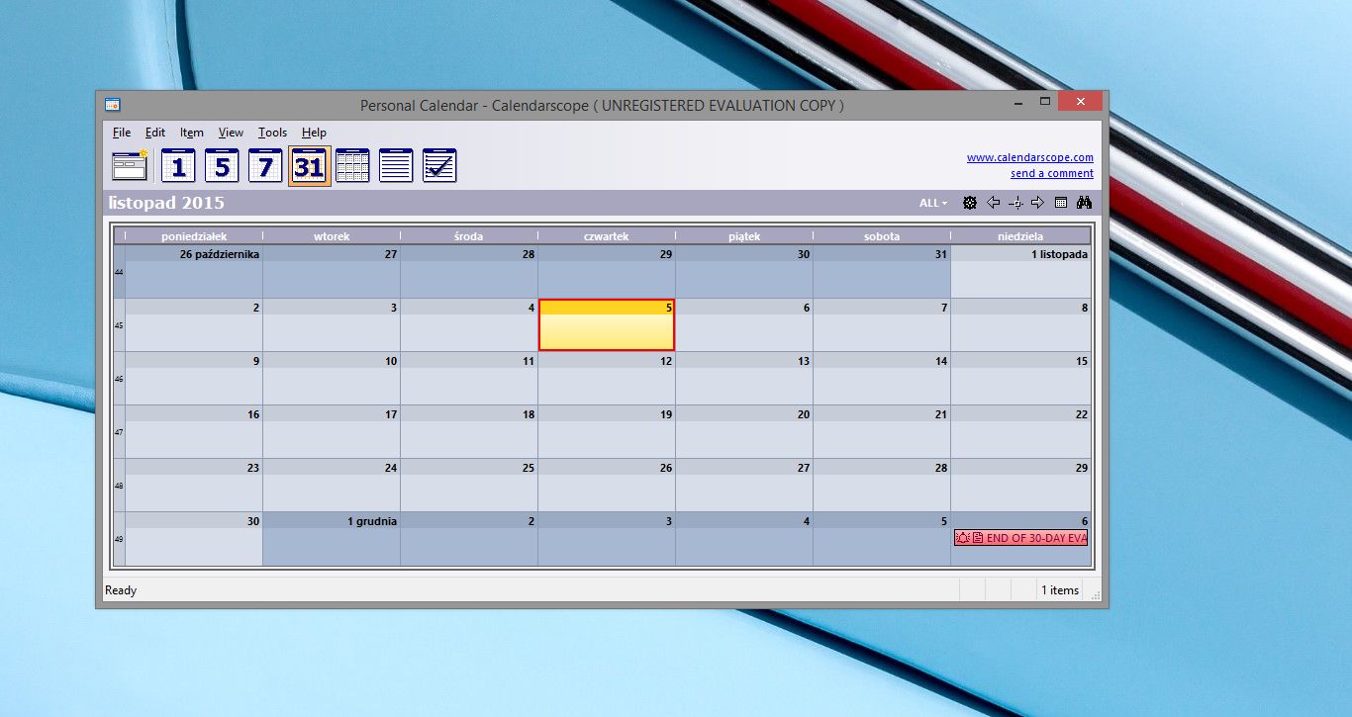Select day 12 in the calendar

(607, 379)
